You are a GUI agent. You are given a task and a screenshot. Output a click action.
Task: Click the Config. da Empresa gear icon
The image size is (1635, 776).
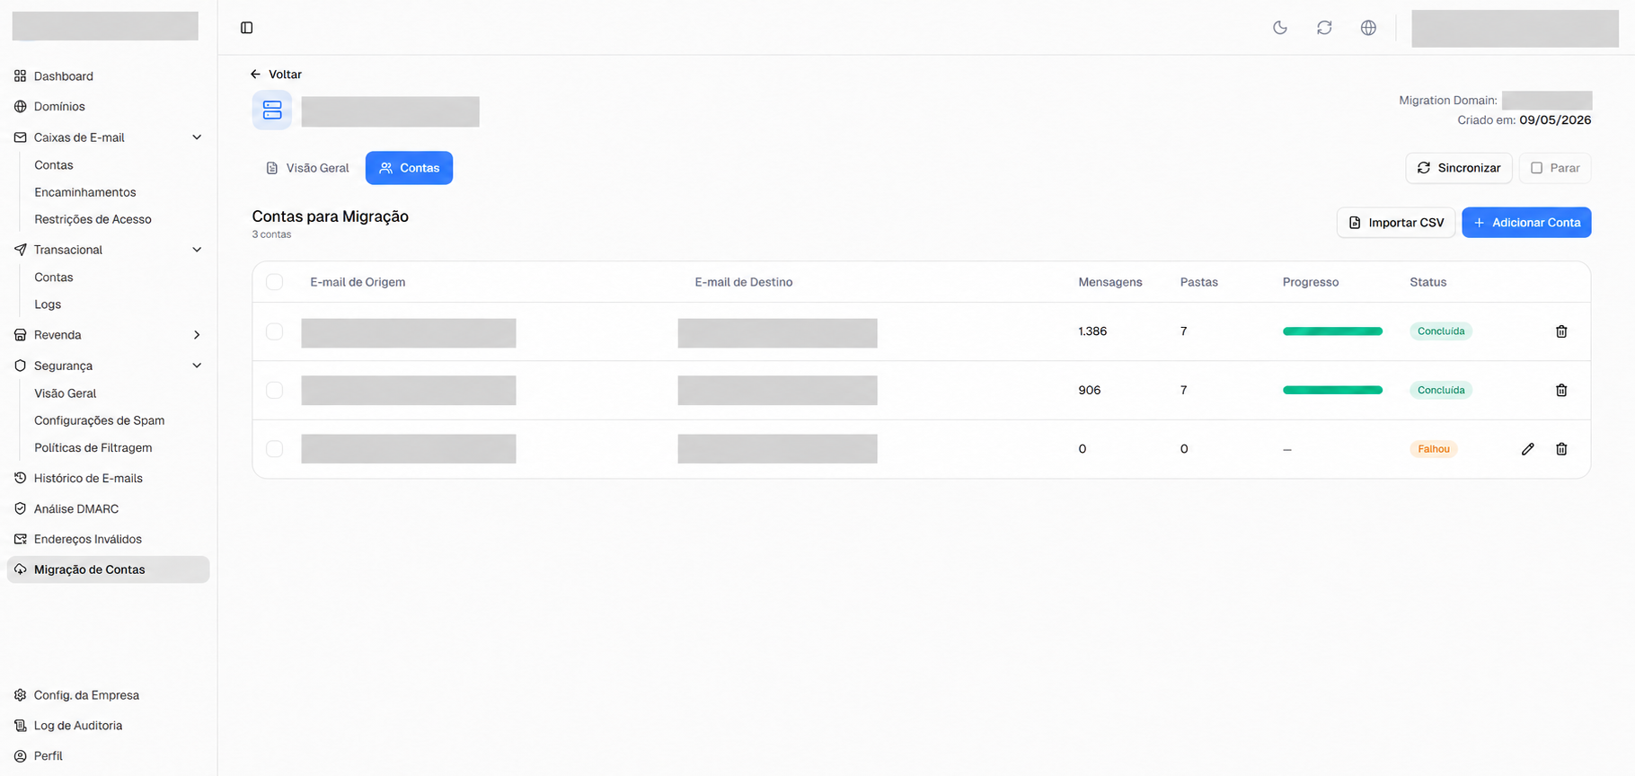coord(21,695)
